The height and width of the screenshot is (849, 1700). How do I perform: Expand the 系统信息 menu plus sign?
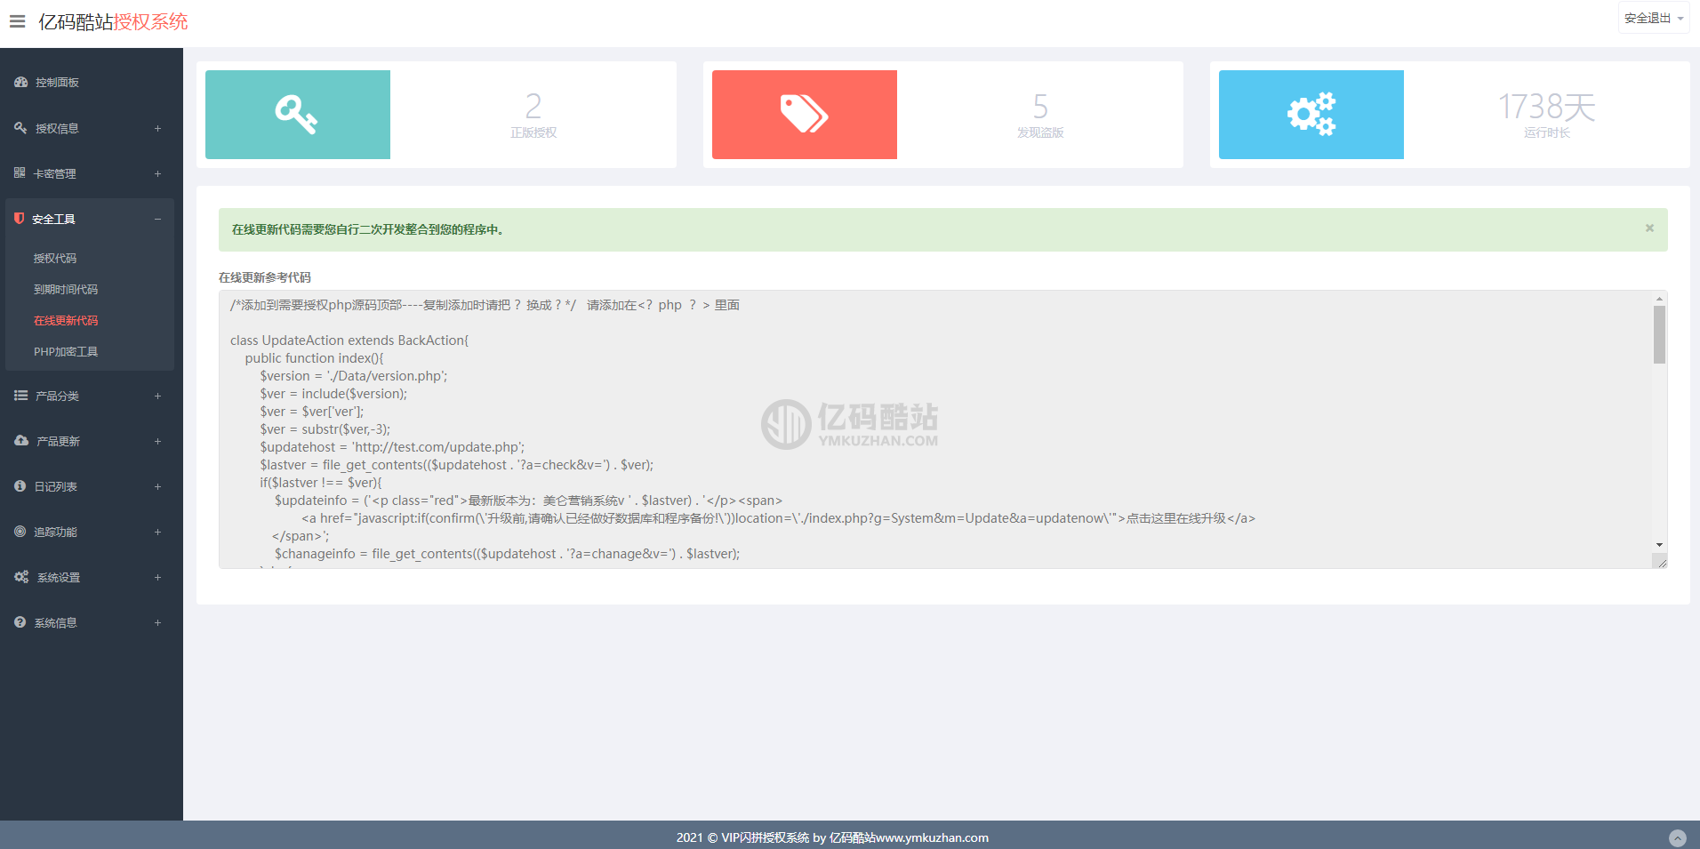(157, 622)
